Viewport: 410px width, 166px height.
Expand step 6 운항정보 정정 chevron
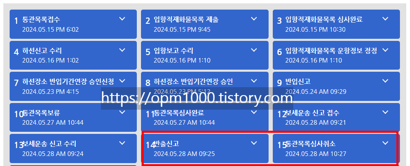click(x=385, y=50)
